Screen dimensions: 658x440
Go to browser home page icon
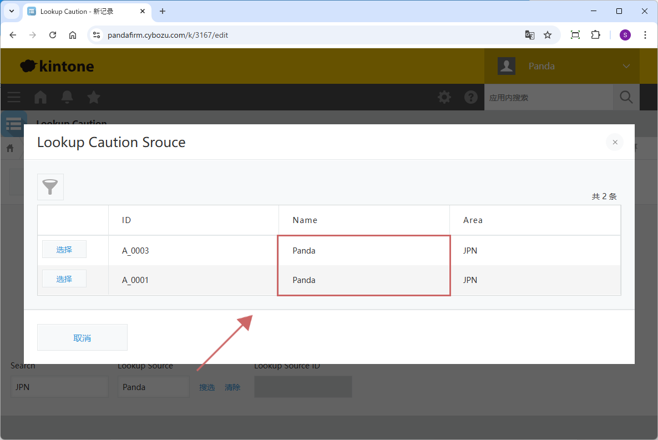[73, 35]
